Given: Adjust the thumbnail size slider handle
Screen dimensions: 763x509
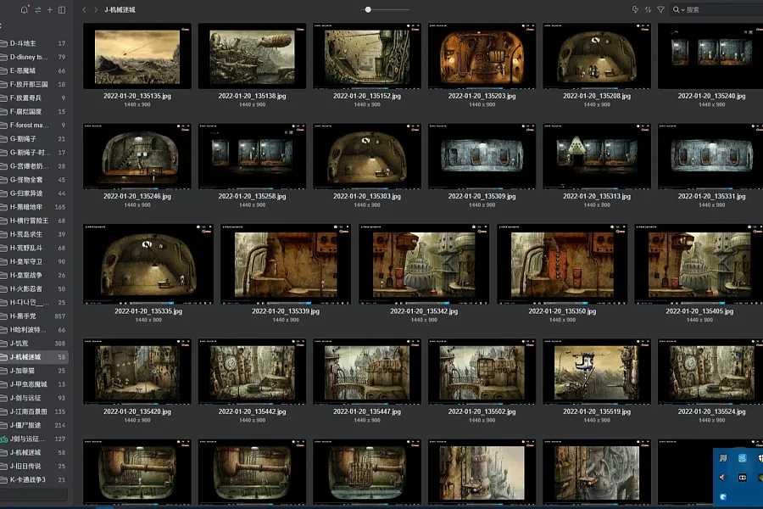Looking at the screenshot, I should pyautogui.click(x=368, y=9).
